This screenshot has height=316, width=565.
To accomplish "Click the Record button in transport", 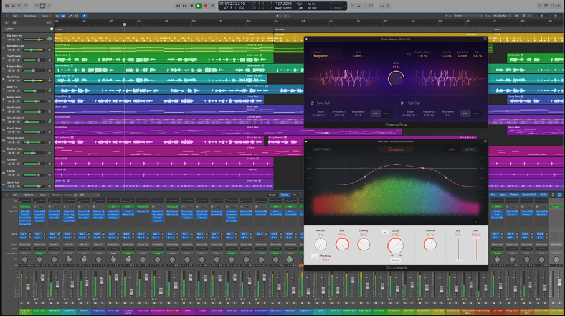I will tap(206, 6).
